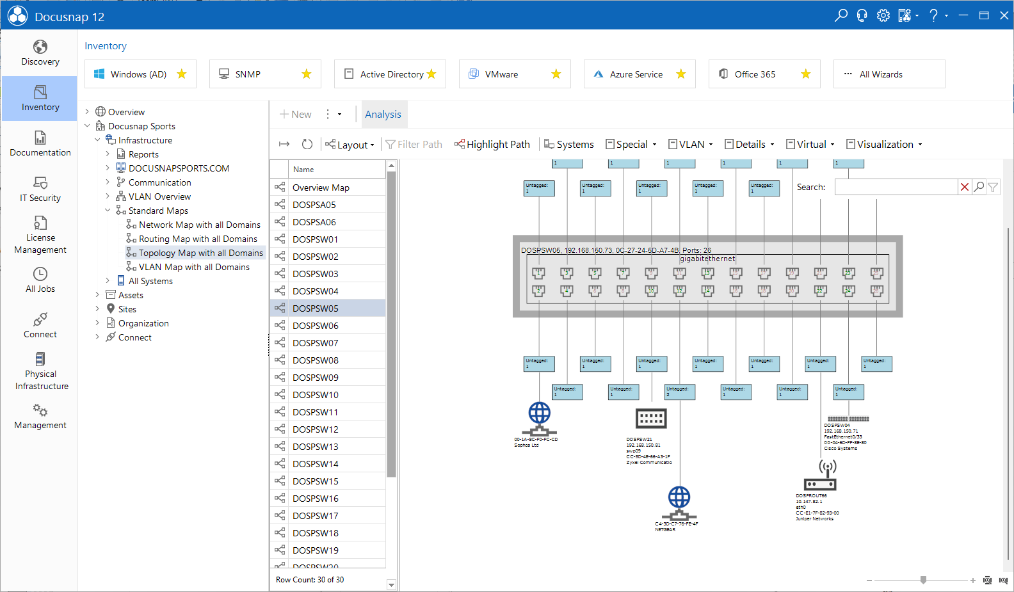
Task: Collapse the Standard Maps tree node
Action: pyautogui.click(x=108, y=211)
